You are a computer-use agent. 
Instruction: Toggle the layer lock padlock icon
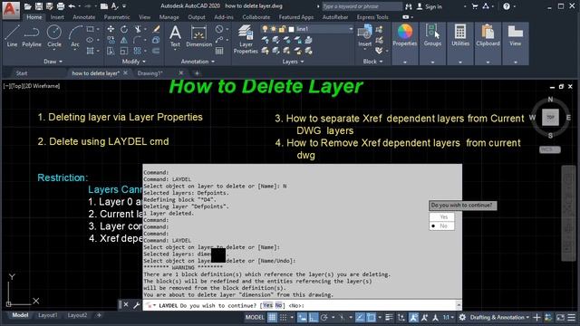[x=282, y=29]
